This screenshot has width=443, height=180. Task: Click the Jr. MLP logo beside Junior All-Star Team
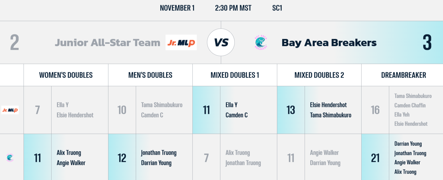[x=181, y=43]
